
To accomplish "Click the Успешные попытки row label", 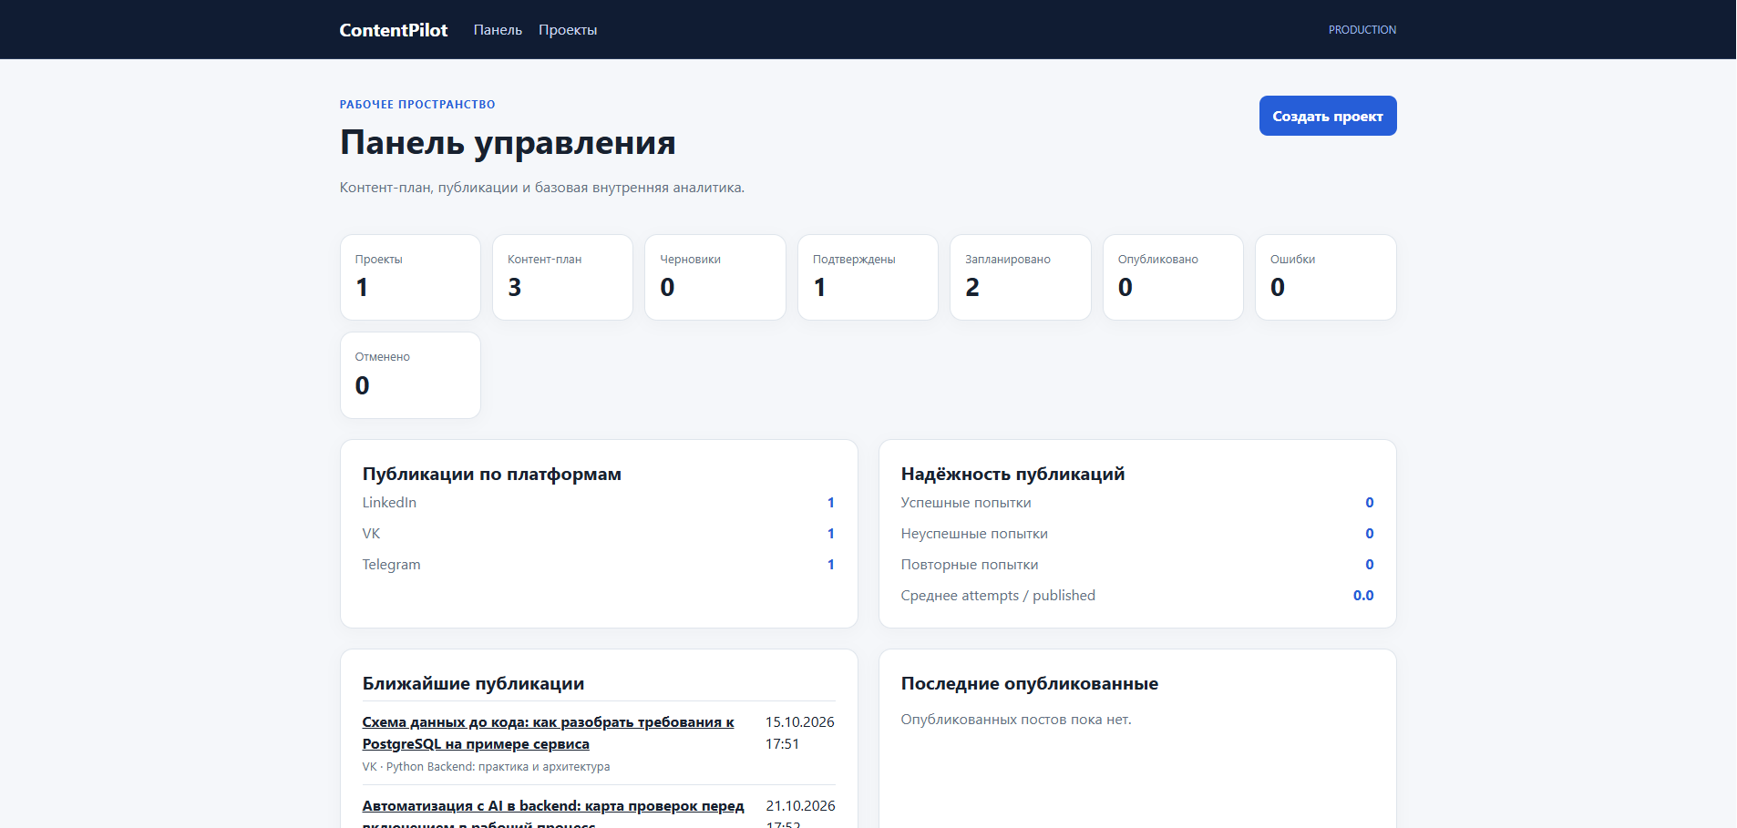I will point(966,503).
